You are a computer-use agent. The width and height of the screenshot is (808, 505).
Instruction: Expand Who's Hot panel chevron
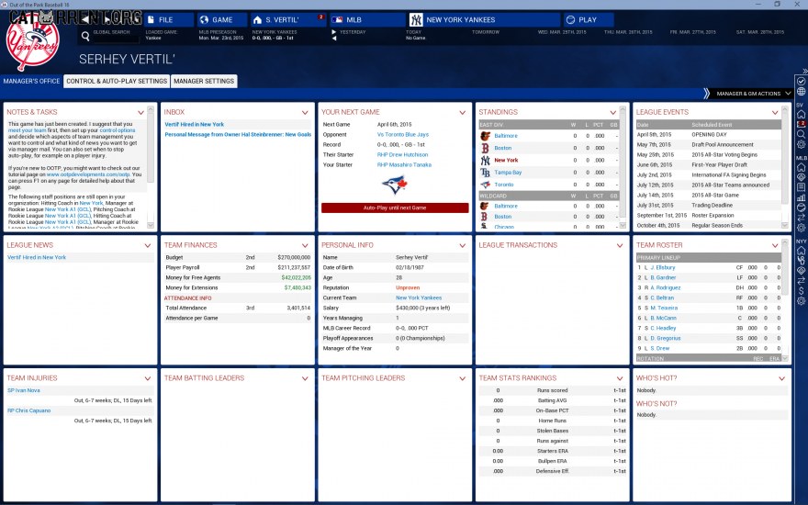click(x=781, y=378)
